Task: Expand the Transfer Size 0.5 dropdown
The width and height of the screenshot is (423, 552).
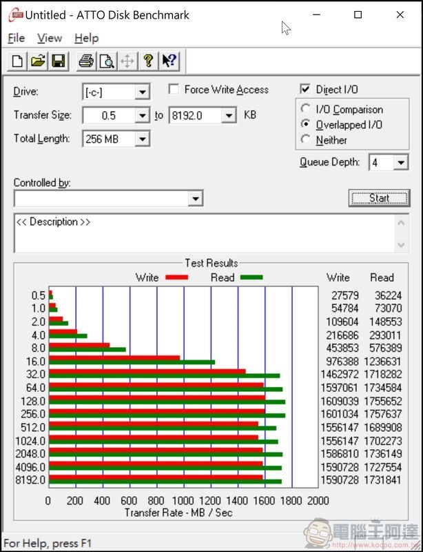Action: pyautogui.click(x=143, y=115)
